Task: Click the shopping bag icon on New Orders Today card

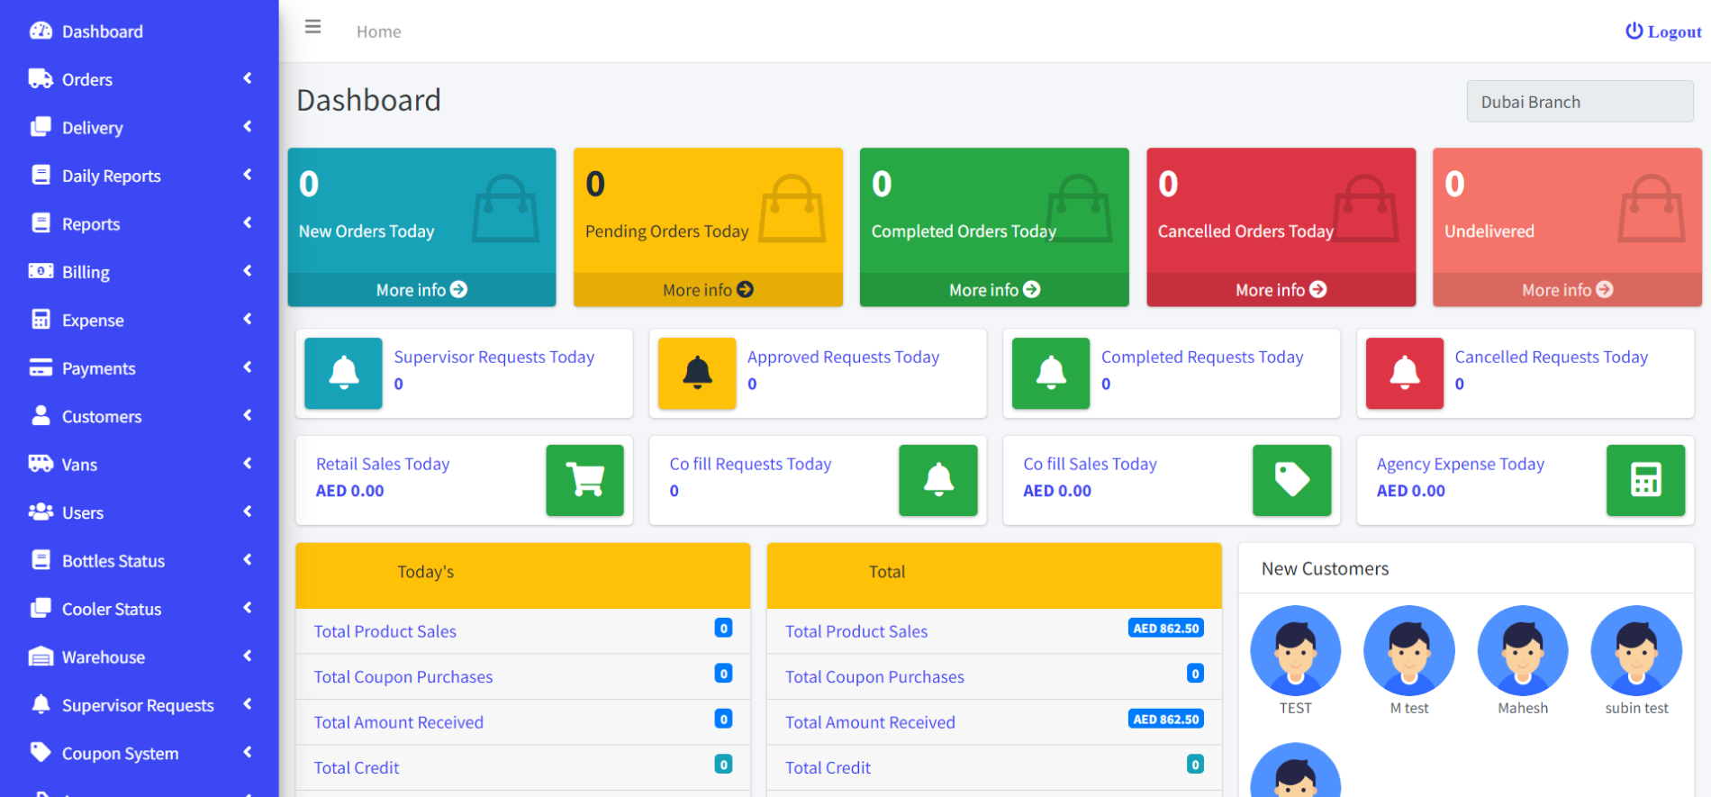Action: click(506, 209)
